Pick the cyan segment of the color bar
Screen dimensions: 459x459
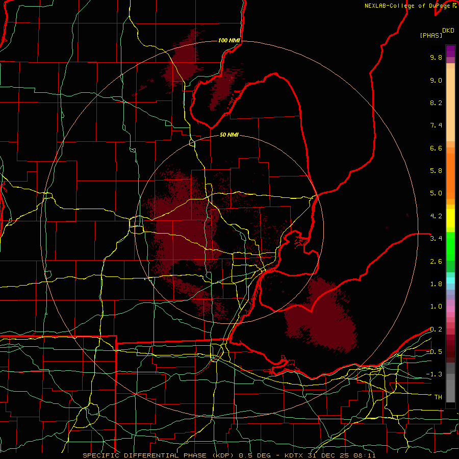pyautogui.click(x=450, y=280)
